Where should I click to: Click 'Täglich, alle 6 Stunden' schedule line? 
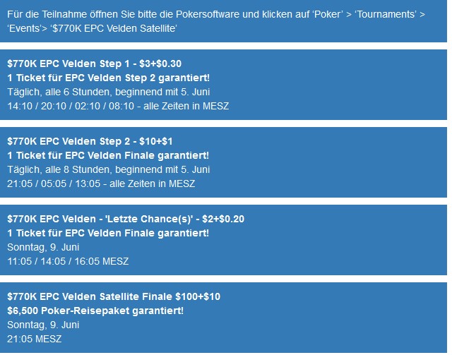(x=108, y=92)
